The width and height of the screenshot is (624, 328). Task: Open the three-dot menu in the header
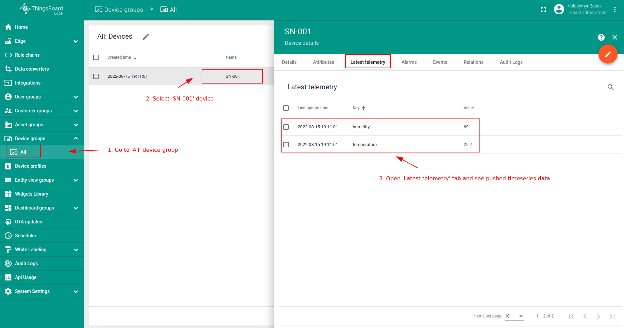point(615,10)
